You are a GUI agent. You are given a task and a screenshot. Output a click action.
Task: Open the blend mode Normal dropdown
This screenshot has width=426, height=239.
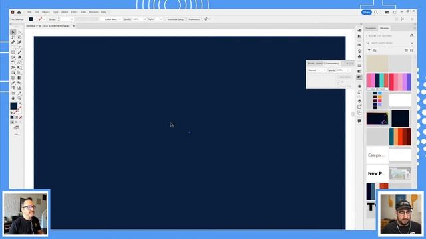317,70
